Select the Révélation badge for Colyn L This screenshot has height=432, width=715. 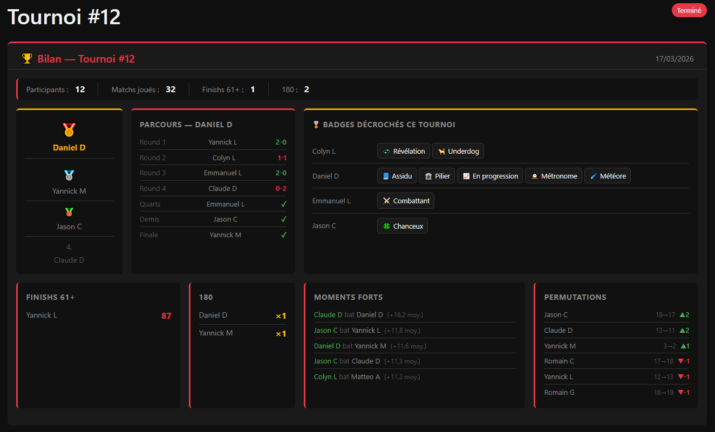[404, 151]
